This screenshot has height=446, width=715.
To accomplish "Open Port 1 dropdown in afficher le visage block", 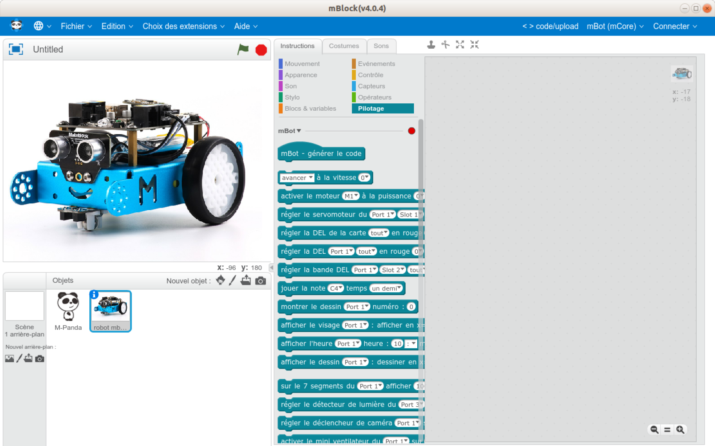I will click(x=355, y=325).
